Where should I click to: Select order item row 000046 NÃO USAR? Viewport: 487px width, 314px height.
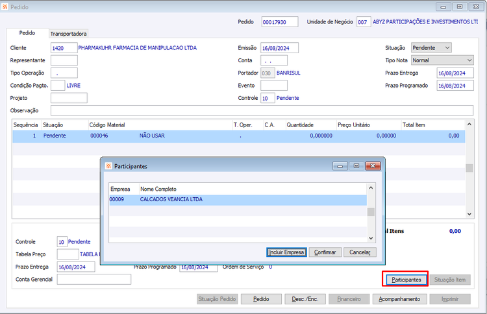(x=238, y=136)
